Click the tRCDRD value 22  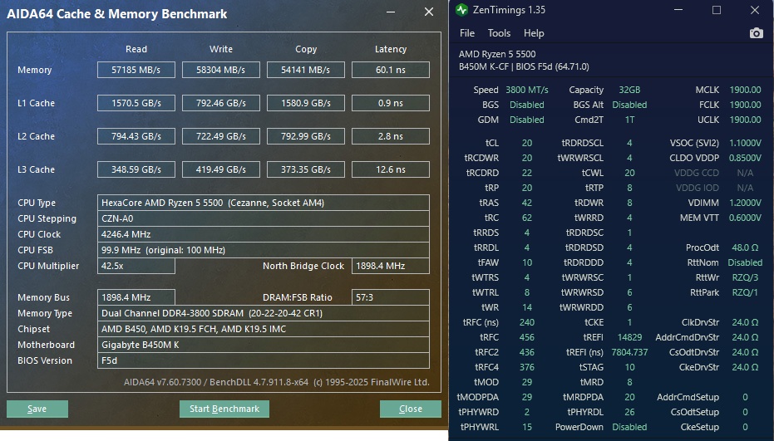tap(527, 173)
